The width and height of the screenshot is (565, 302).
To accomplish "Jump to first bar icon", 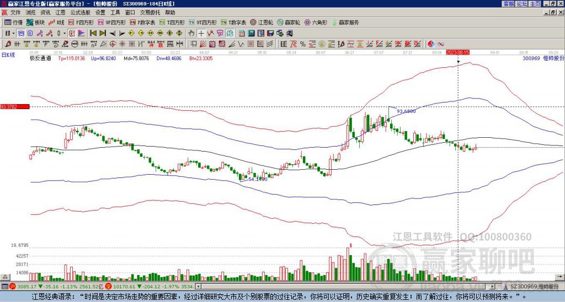I will [93, 33].
